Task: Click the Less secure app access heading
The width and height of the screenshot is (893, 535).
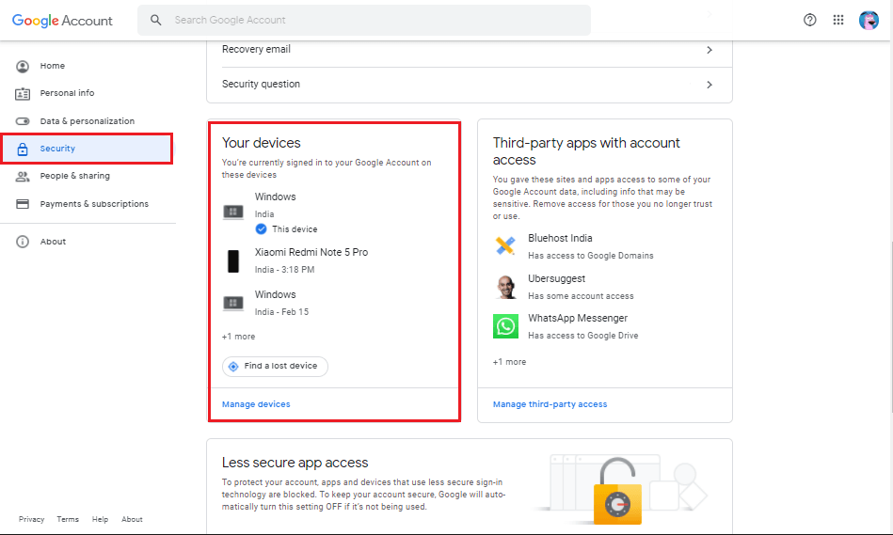Action: [295, 463]
